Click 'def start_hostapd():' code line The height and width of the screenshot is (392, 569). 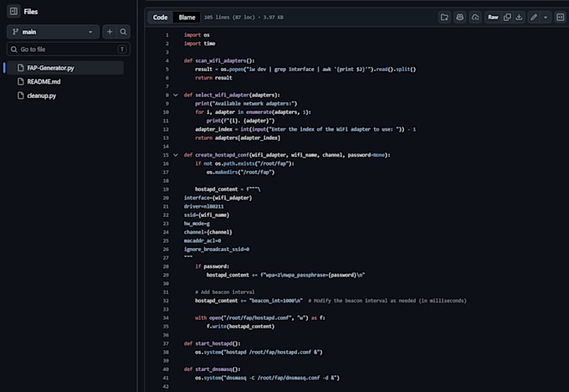212,343
